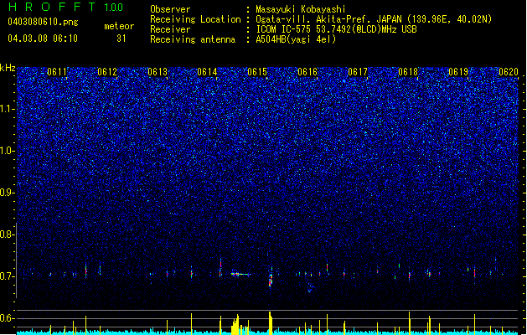
Task: Click the Ogata-vill. Akita-Pref. JAPAN location text
Action: (x=374, y=19)
